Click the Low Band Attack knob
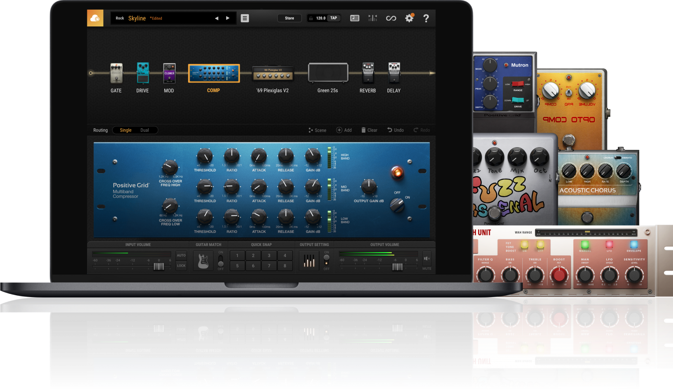 259,217
